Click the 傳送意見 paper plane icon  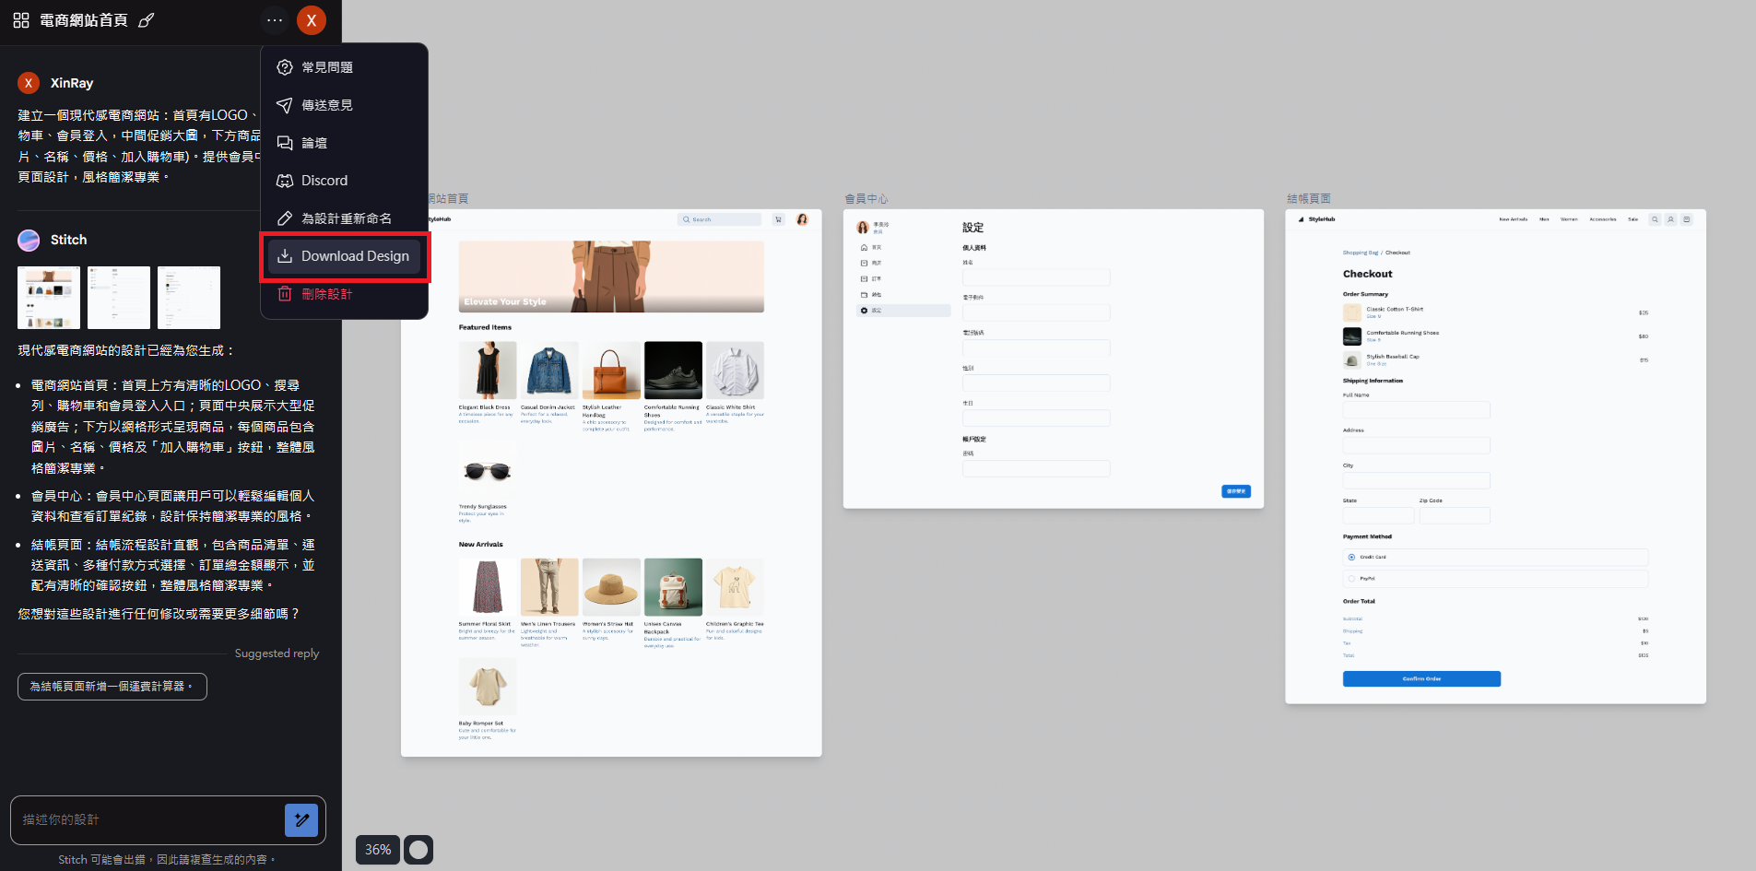pyautogui.click(x=285, y=105)
